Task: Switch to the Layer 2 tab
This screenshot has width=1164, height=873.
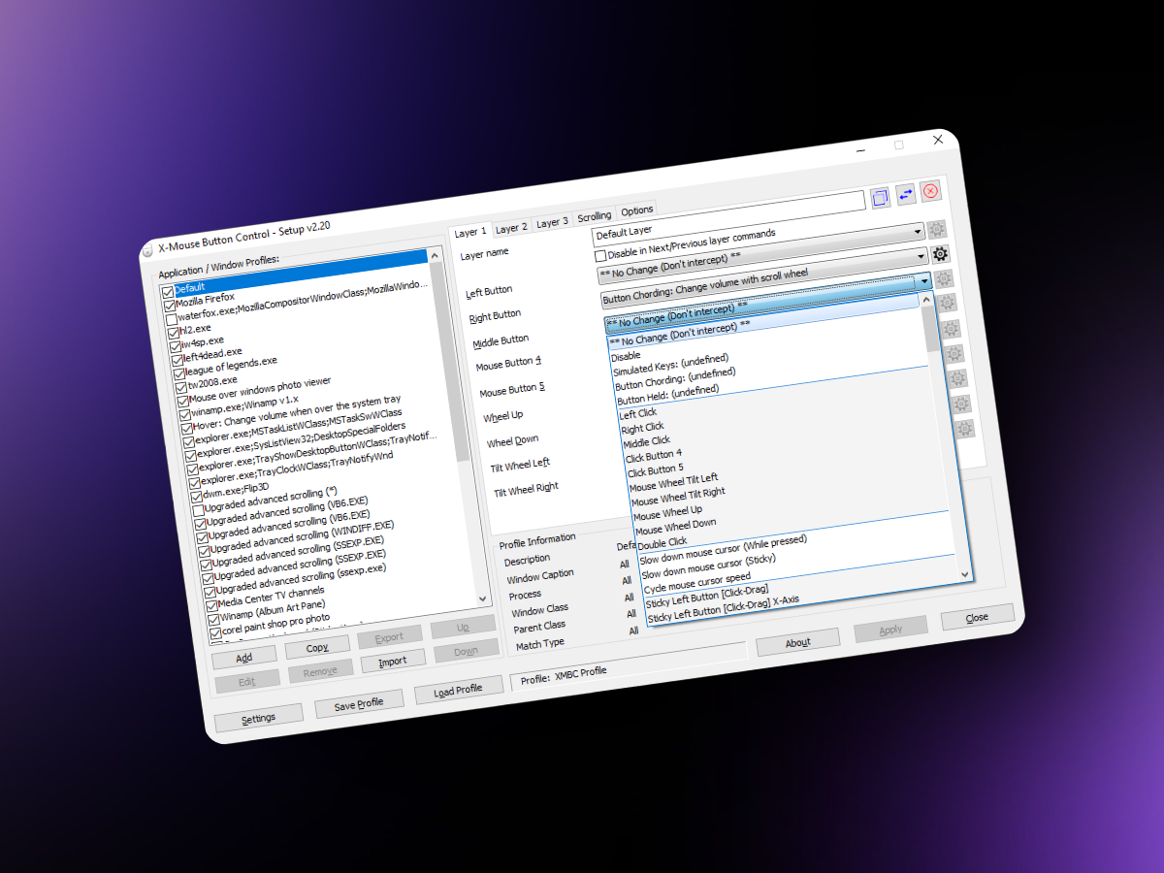Action: click(x=511, y=227)
